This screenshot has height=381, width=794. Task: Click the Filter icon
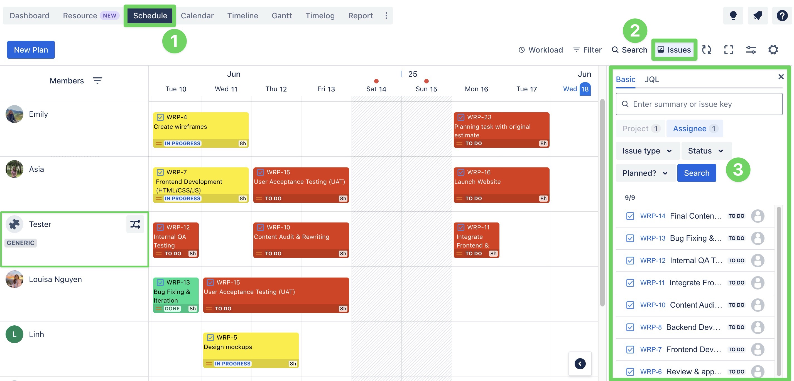577,50
